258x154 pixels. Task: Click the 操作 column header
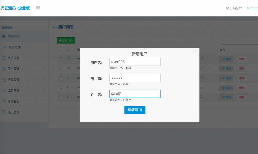tap(222, 50)
